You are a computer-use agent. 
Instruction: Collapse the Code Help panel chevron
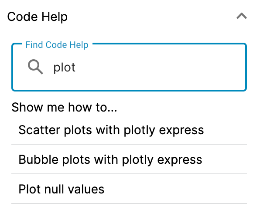click(242, 16)
